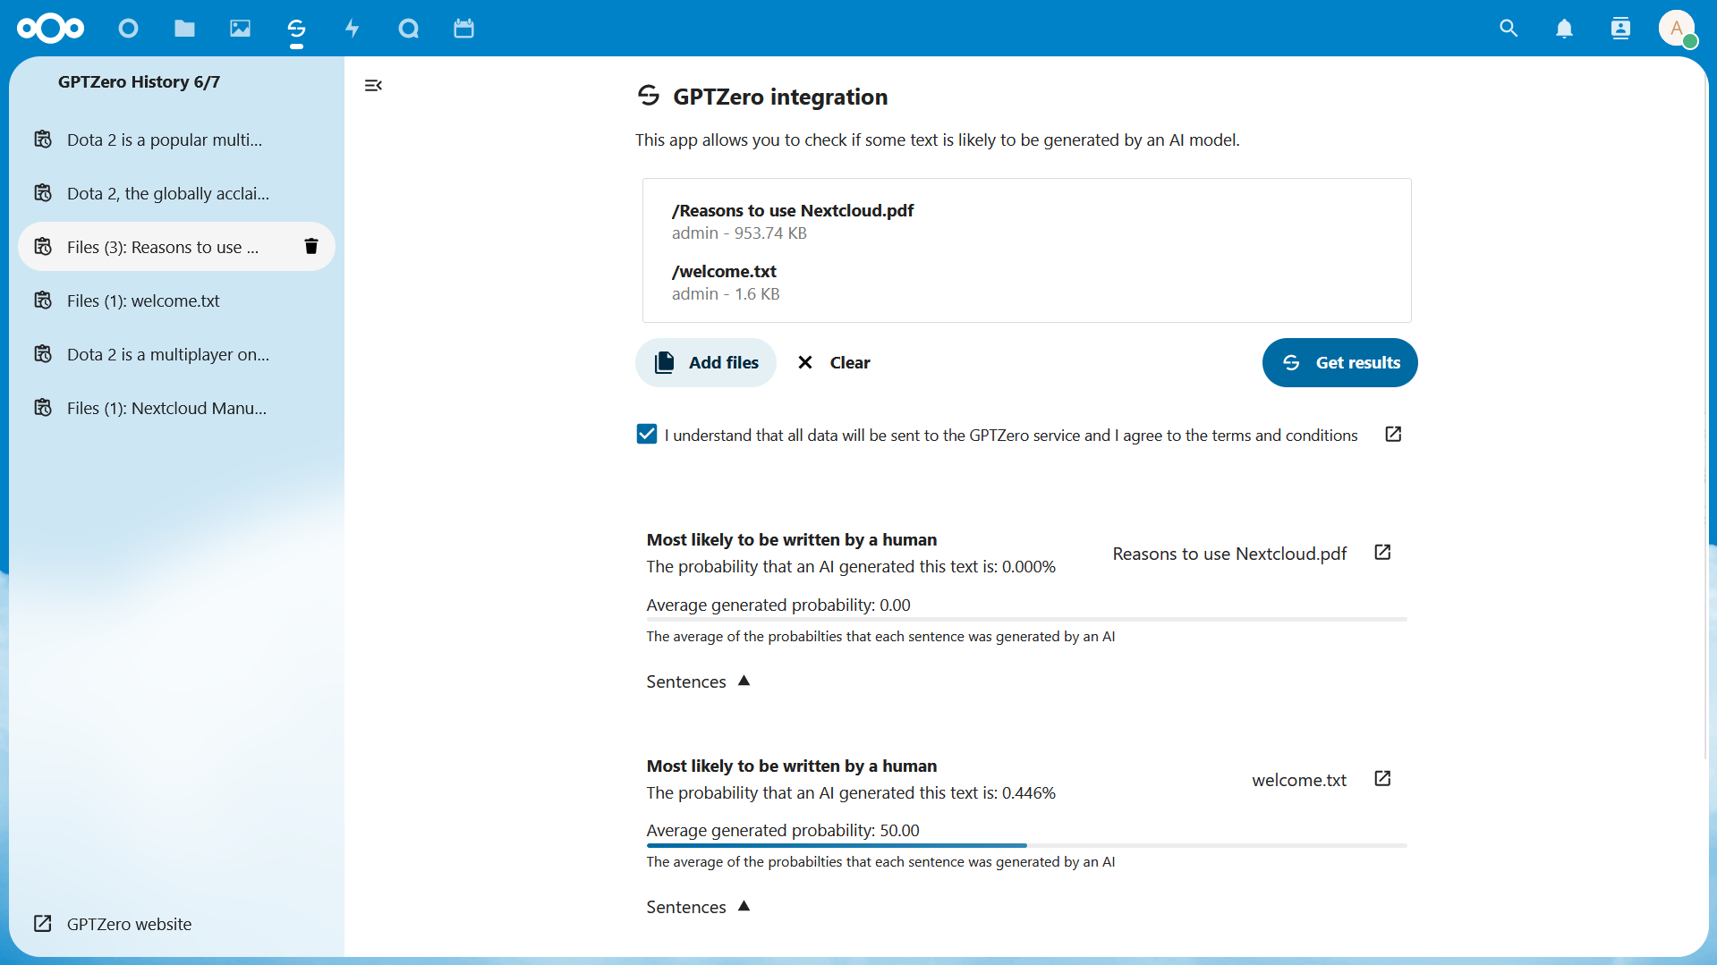Viewport: 1717px width, 965px height.
Task: Open the Nextcloud logo home link
Action: pyautogui.click(x=50, y=29)
